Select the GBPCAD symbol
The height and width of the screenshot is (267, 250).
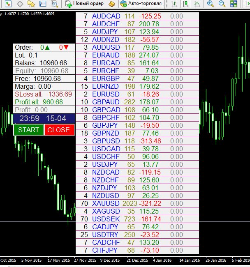click(106, 110)
